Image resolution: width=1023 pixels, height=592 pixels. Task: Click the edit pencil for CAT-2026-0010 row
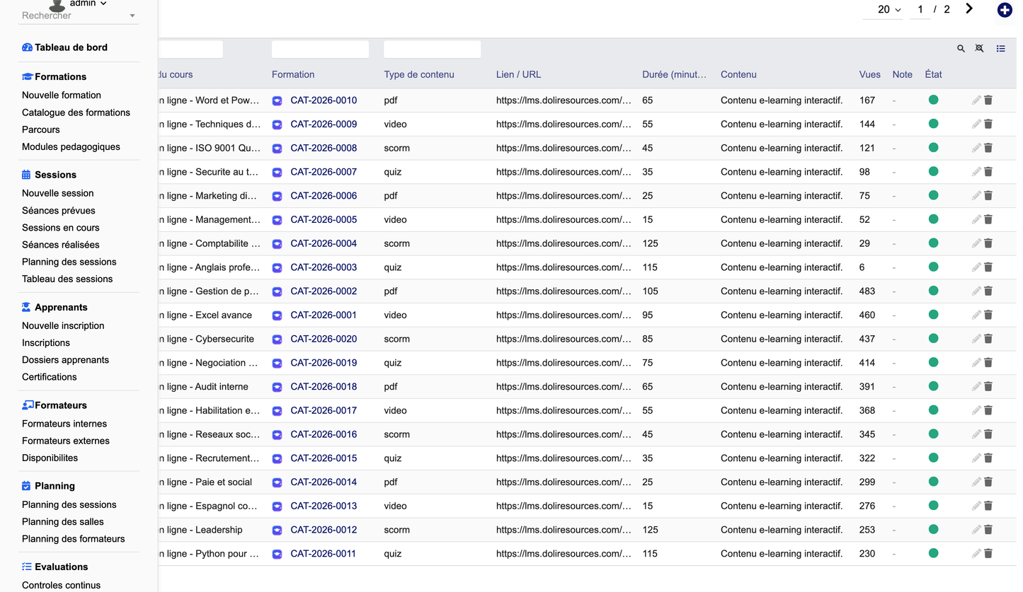point(976,100)
